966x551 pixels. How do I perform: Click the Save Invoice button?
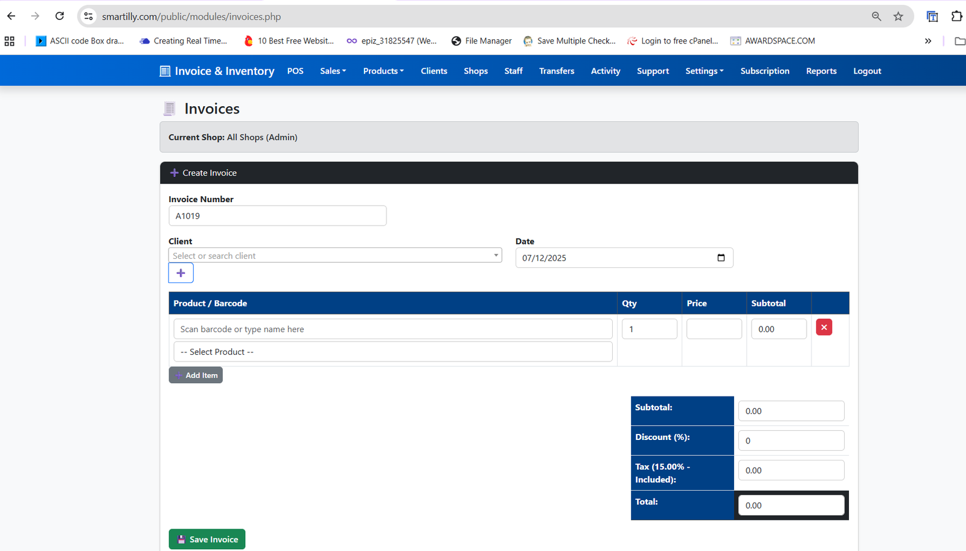pyautogui.click(x=206, y=539)
